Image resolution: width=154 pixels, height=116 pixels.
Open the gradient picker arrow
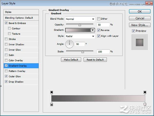point(93,30)
